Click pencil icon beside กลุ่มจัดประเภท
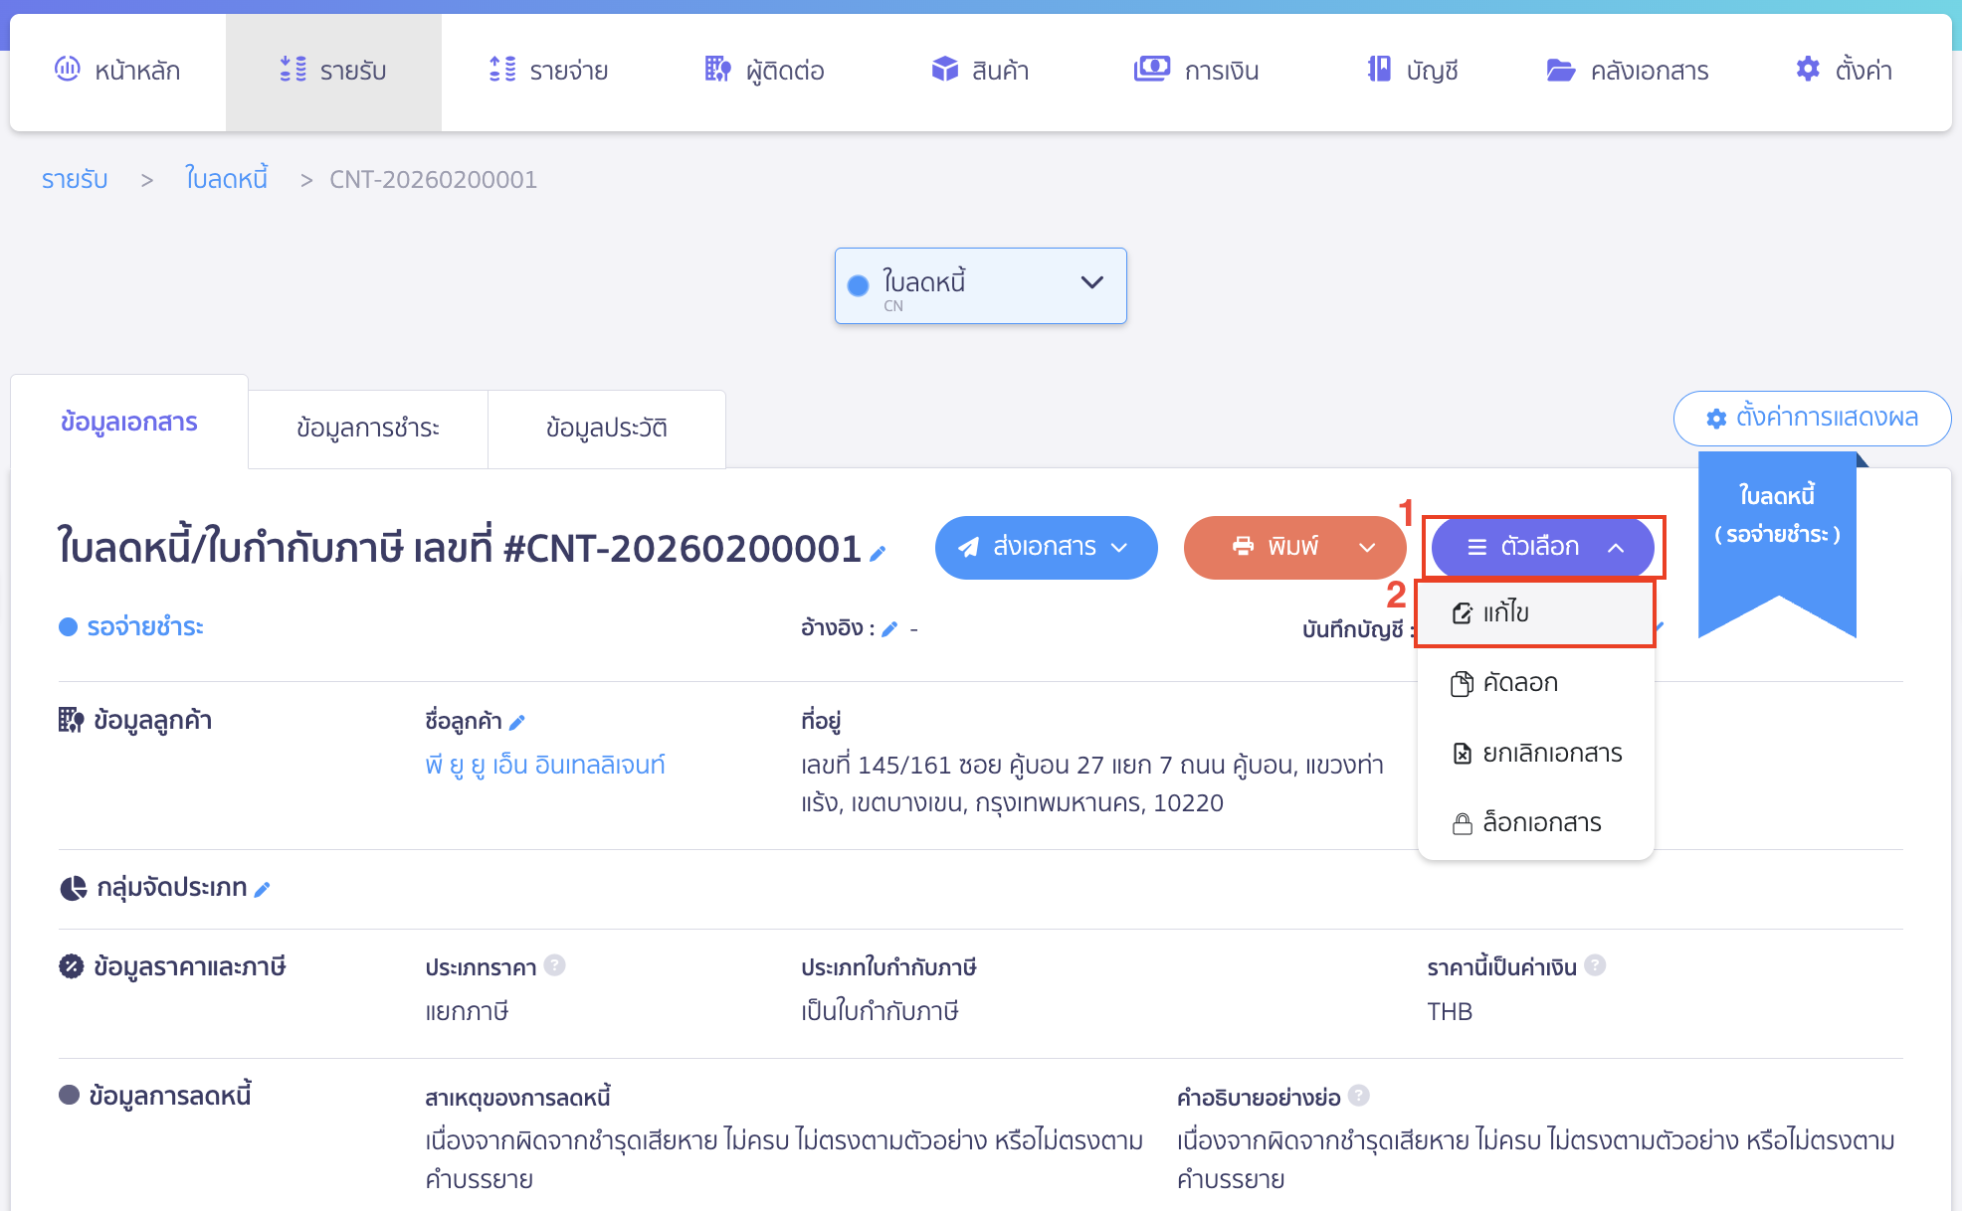The width and height of the screenshot is (1962, 1211). [x=262, y=888]
